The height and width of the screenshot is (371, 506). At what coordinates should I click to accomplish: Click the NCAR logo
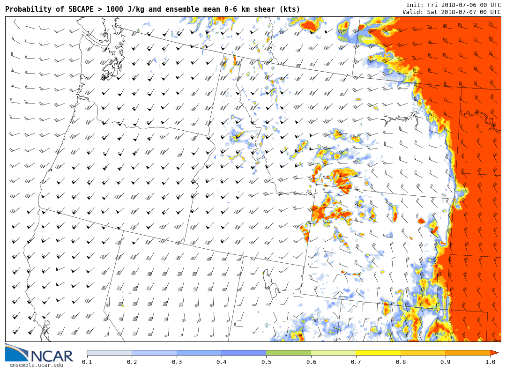coord(39,353)
